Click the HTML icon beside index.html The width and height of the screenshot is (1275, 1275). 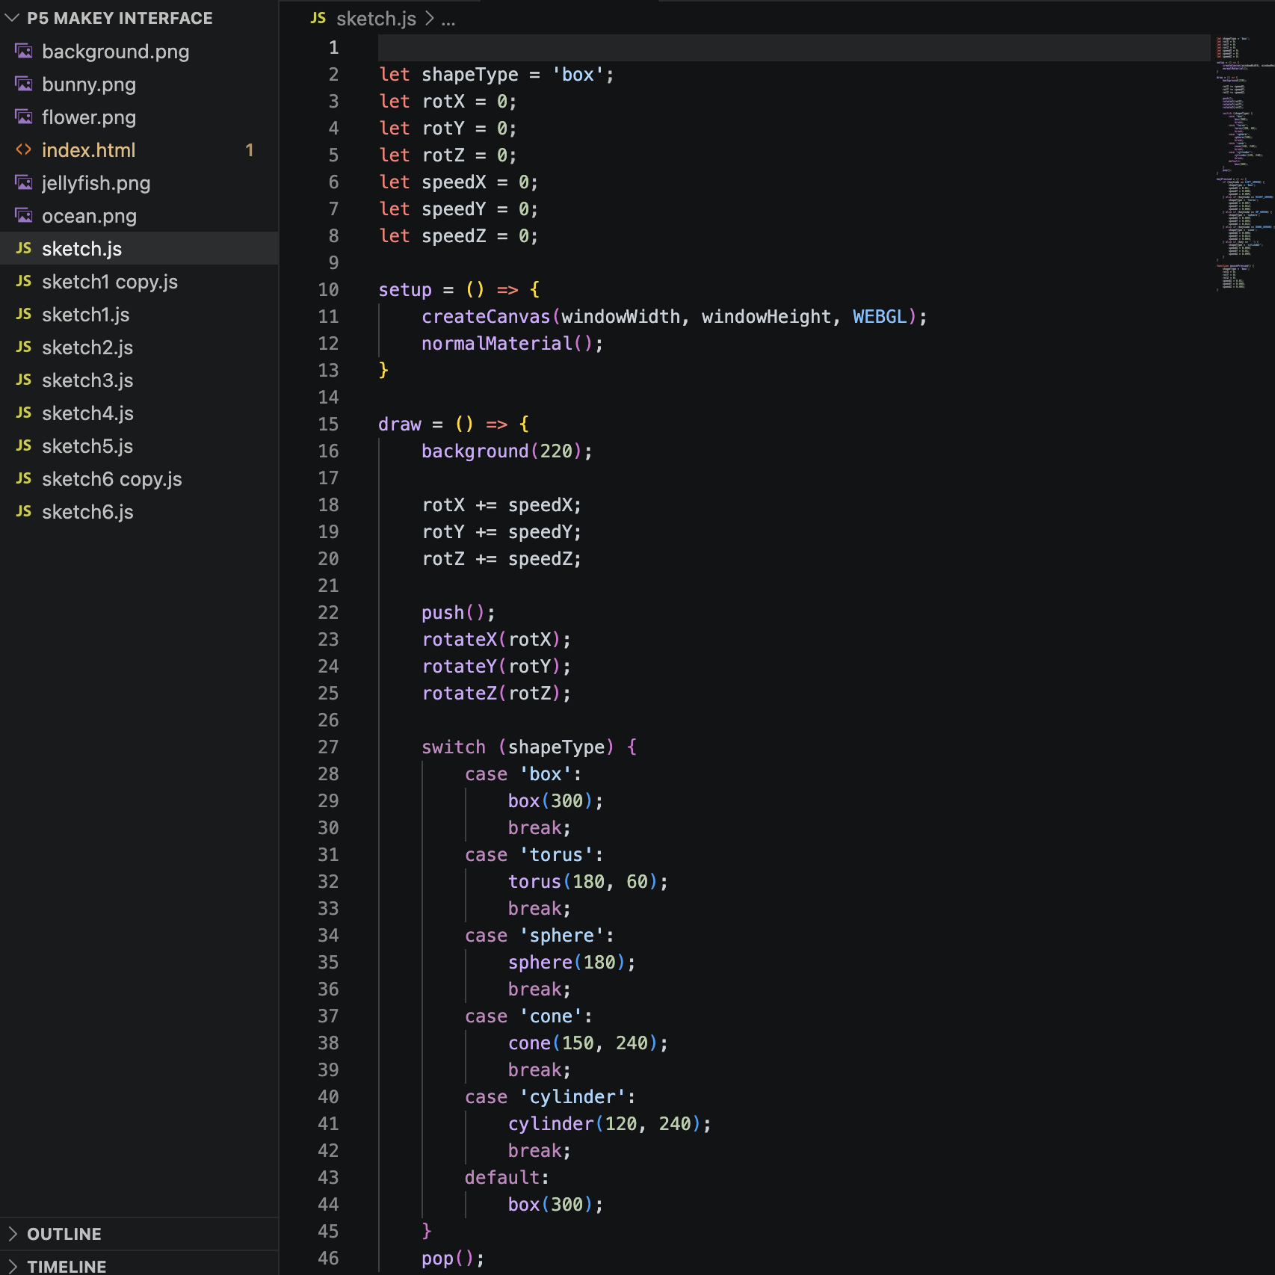point(24,150)
